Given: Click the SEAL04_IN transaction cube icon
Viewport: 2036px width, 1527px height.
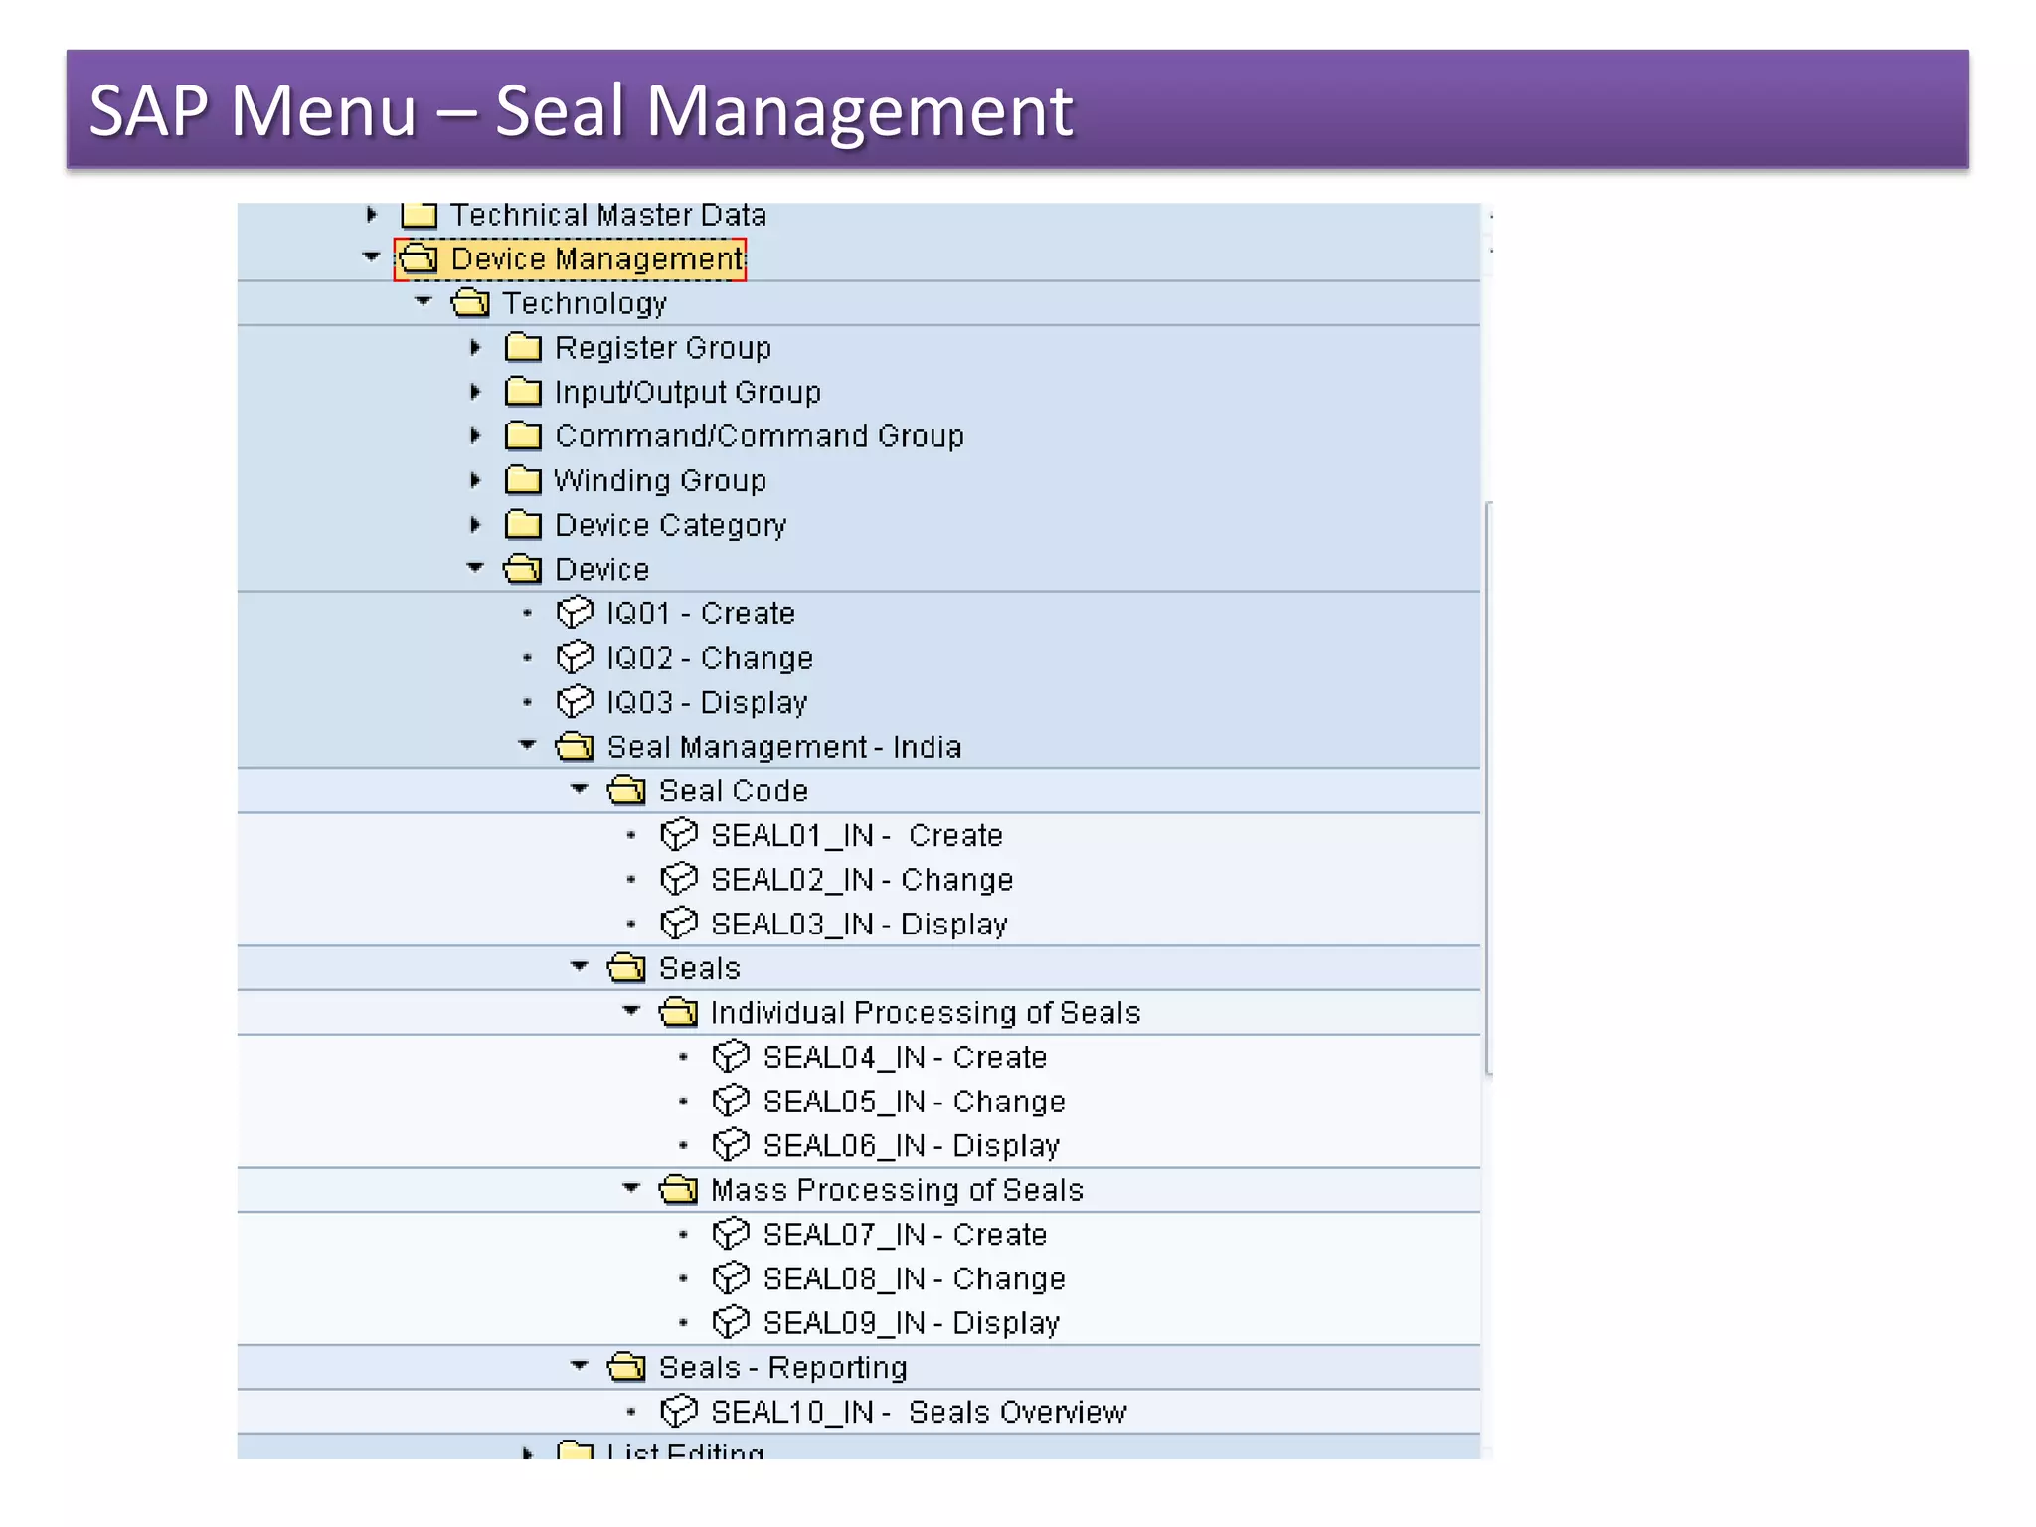Looking at the screenshot, I should coord(731,1056).
